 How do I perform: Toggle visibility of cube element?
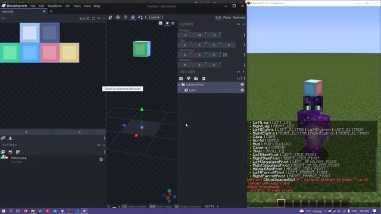(x=242, y=90)
